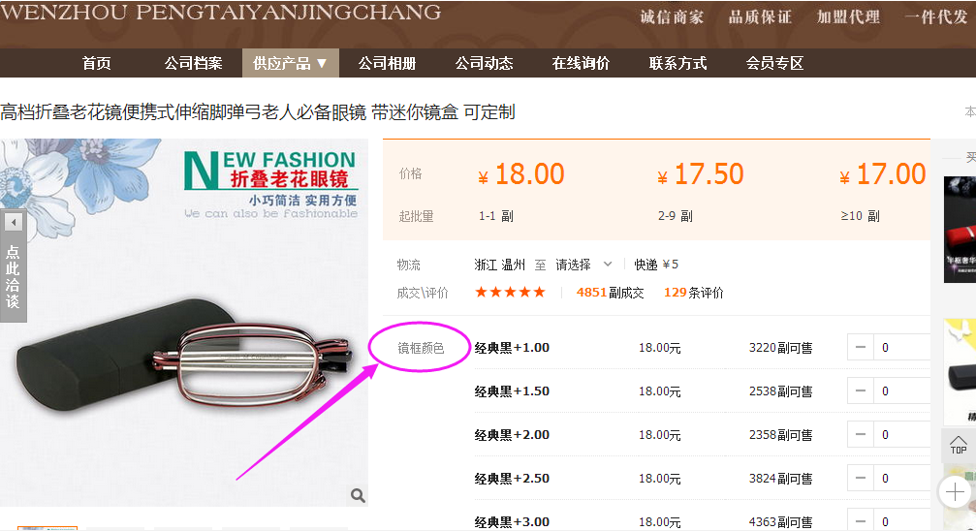Go to 联系方式 page
The width and height of the screenshot is (976, 531).
pos(677,63)
